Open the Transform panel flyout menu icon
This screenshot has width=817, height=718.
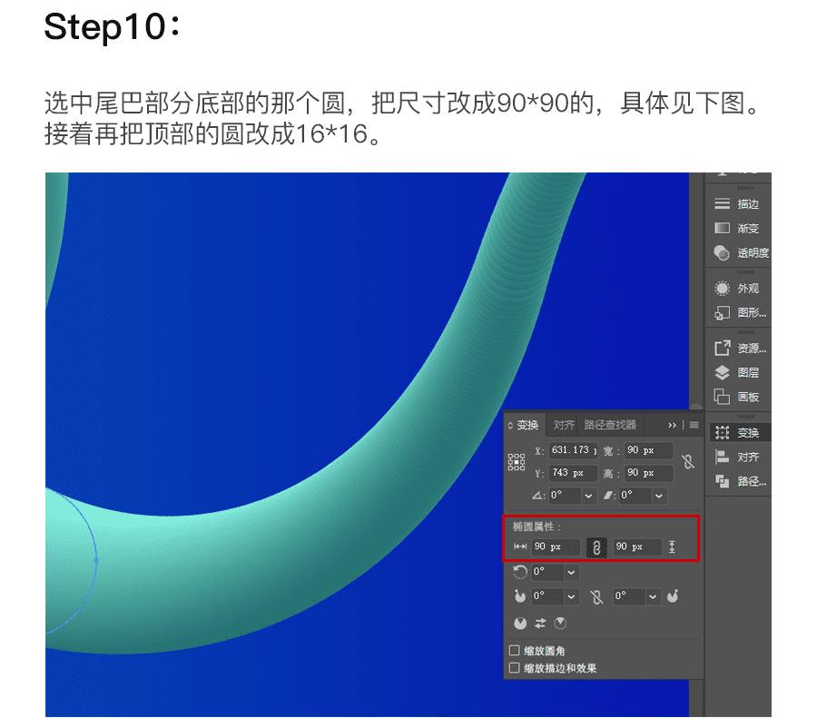694,425
